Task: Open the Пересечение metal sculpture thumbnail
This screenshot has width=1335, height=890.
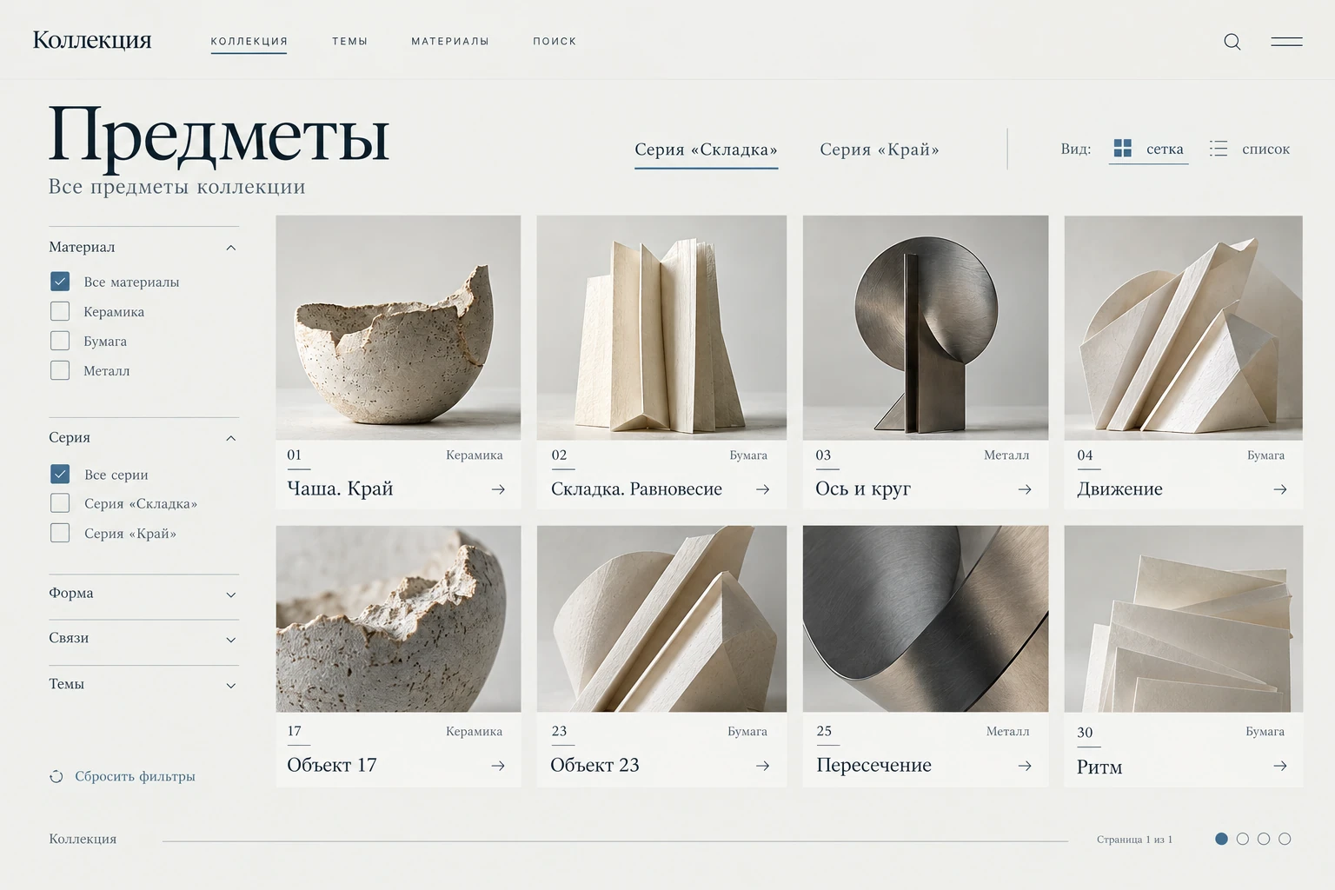Action: pos(926,619)
